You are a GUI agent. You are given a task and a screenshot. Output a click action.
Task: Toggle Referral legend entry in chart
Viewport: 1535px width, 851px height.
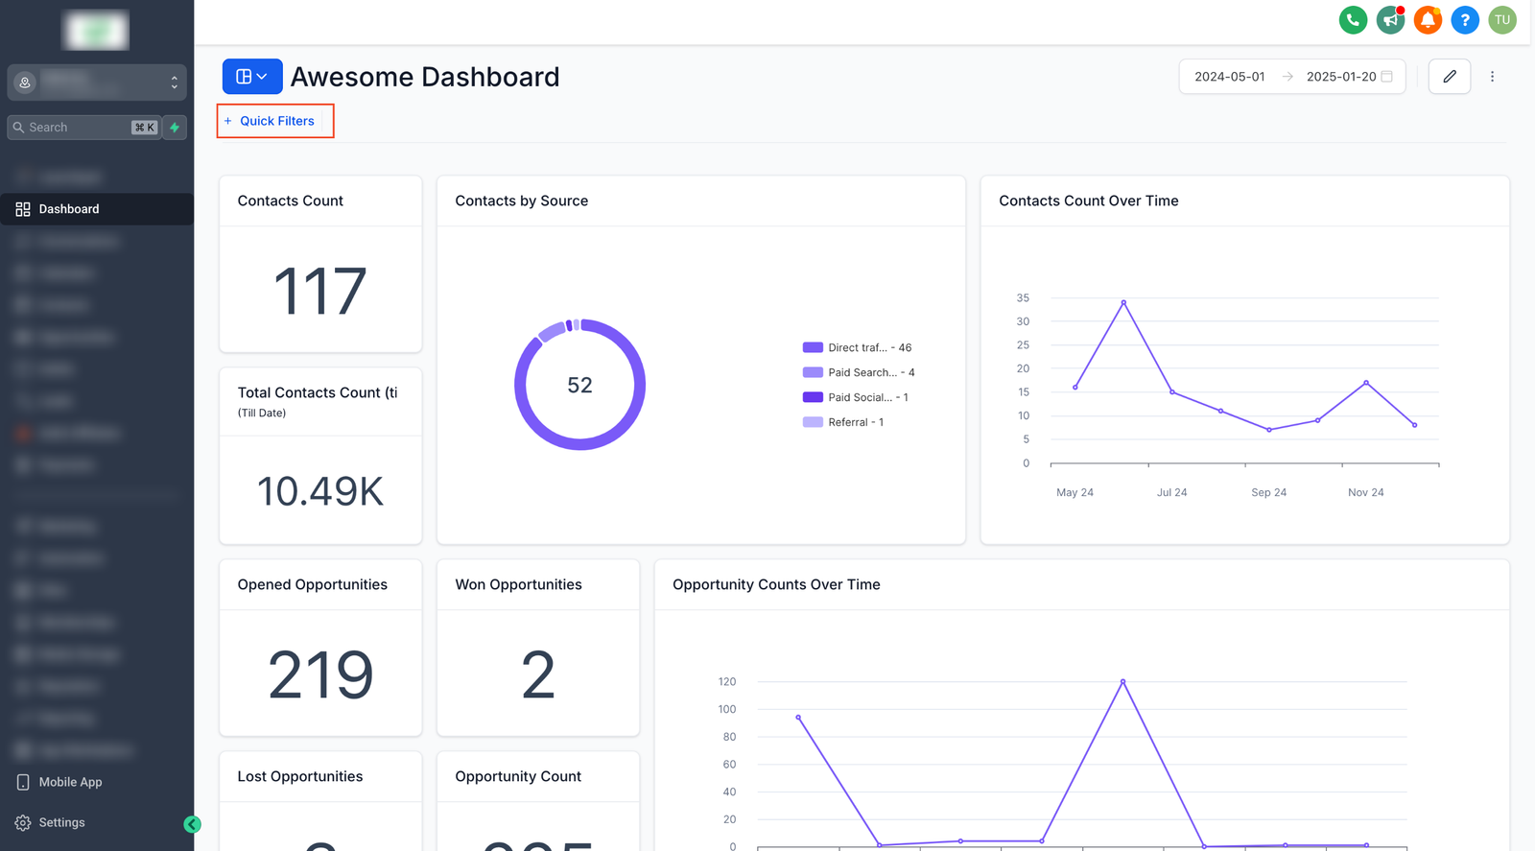click(844, 422)
